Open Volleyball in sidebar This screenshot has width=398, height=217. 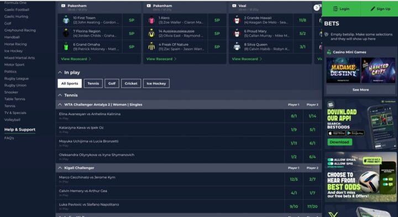click(x=12, y=120)
